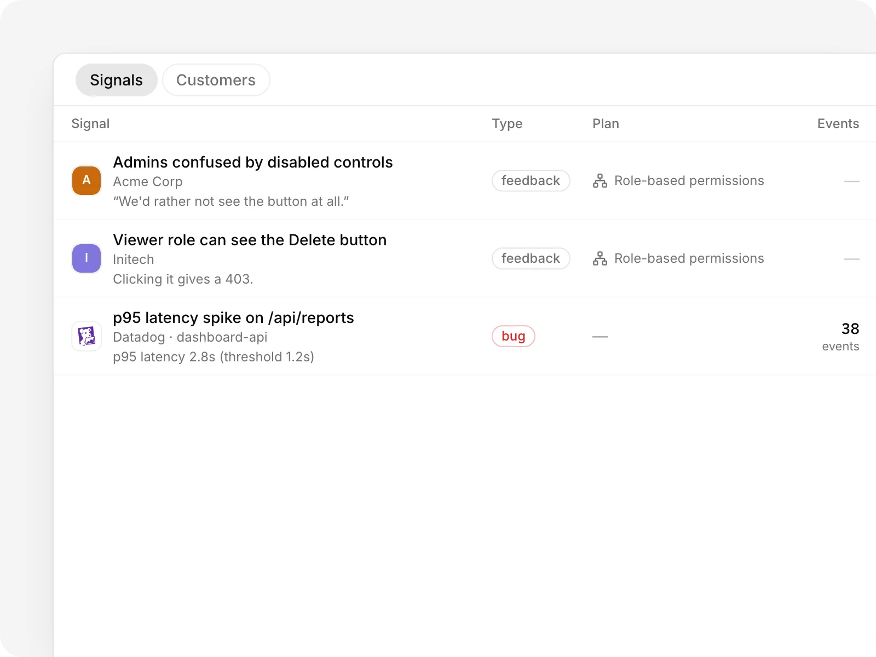Click 'Datadog · dashboard-api' source text
This screenshot has width=876, height=657.
(190, 337)
